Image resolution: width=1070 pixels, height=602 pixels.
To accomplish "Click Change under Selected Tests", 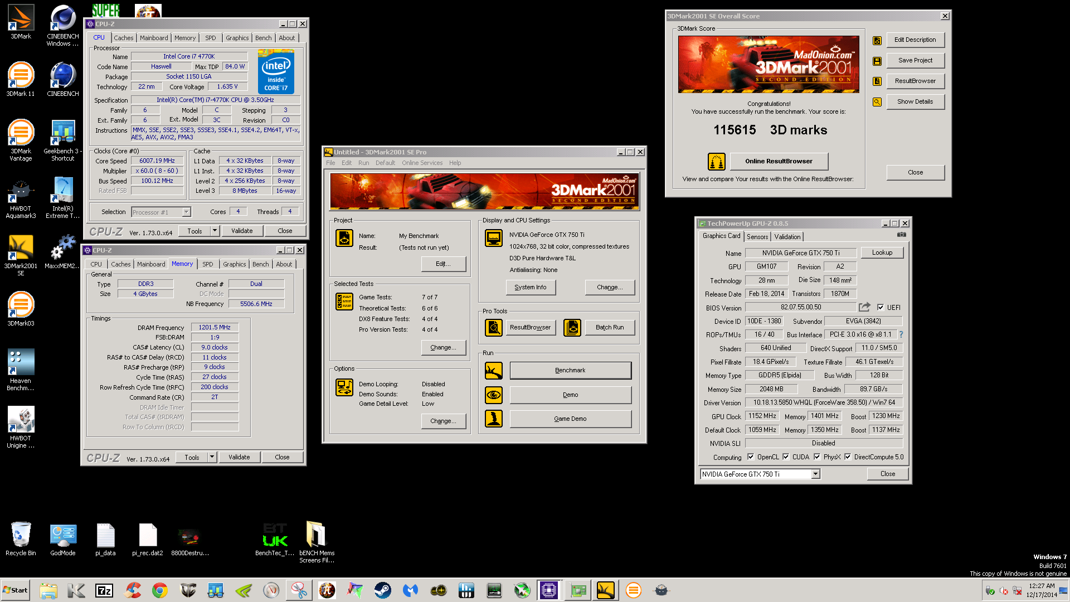I will pos(443,348).
